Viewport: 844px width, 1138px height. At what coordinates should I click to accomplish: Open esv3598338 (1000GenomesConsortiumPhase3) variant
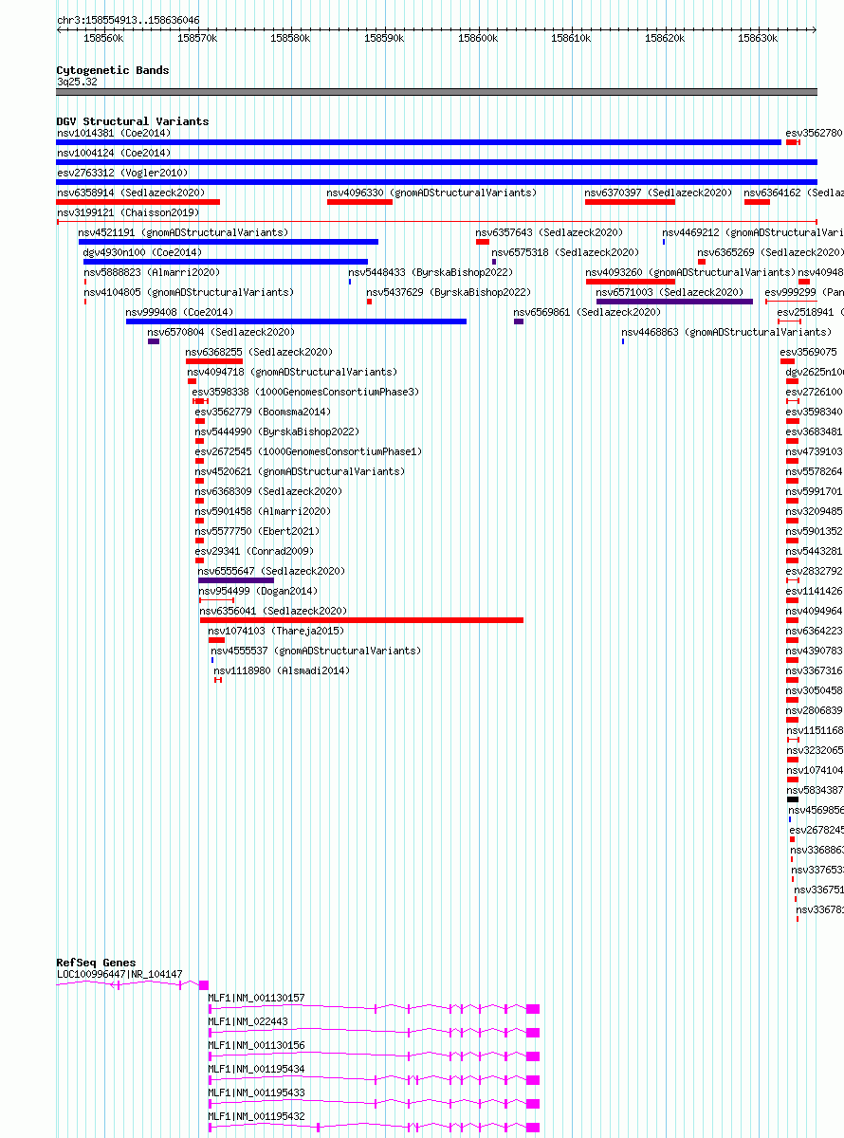[x=305, y=392]
